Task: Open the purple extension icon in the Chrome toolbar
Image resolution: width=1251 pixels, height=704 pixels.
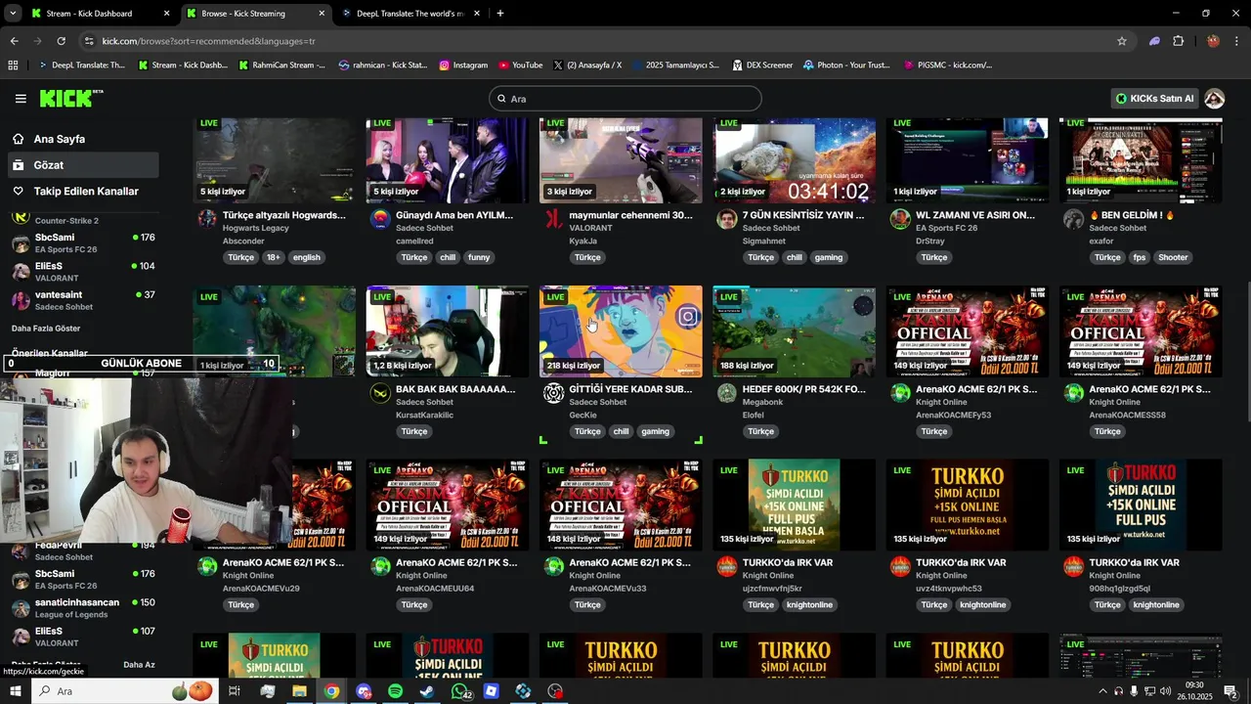Action: click(1154, 41)
